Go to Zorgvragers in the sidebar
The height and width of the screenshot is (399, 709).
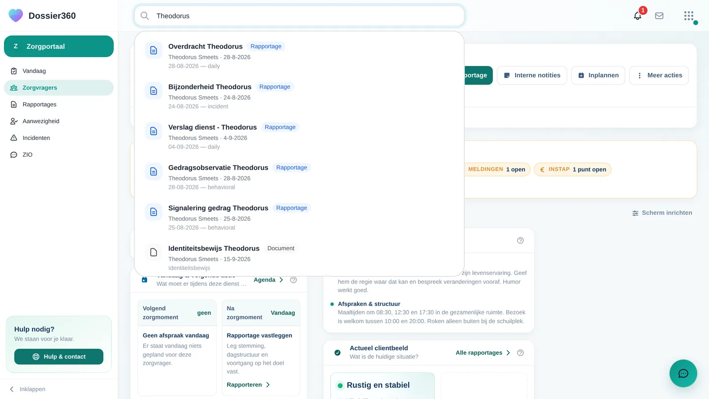59,88
